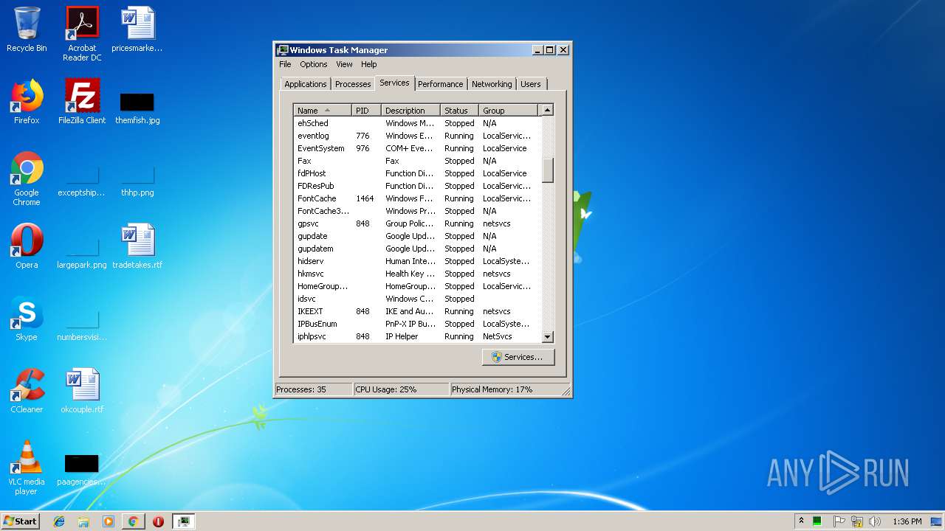This screenshot has width=945, height=531.
Task: Launch Firefox from the desktop
Action: [x=27, y=102]
